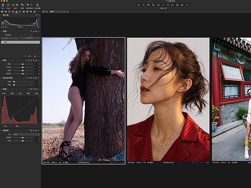Collapse the Curve panel
251x188 pixels.
[1, 89]
